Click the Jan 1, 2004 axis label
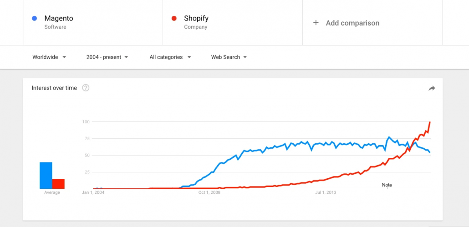 tap(93, 192)
